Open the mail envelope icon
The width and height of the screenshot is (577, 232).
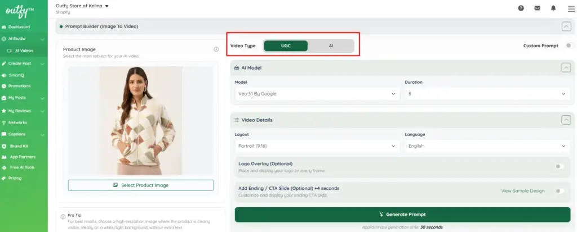point(537,8)
